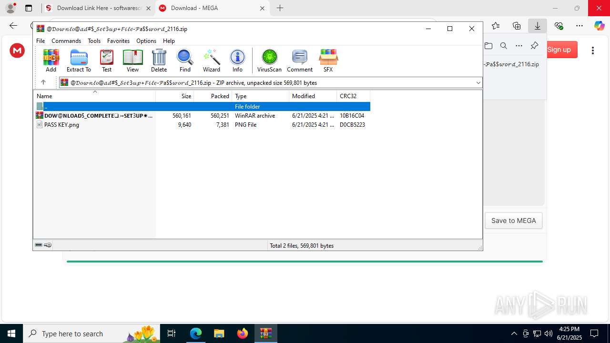Click the Add toolbar icon in WinRAR
This screenshot has height=343, width=610.
(51, 61)
